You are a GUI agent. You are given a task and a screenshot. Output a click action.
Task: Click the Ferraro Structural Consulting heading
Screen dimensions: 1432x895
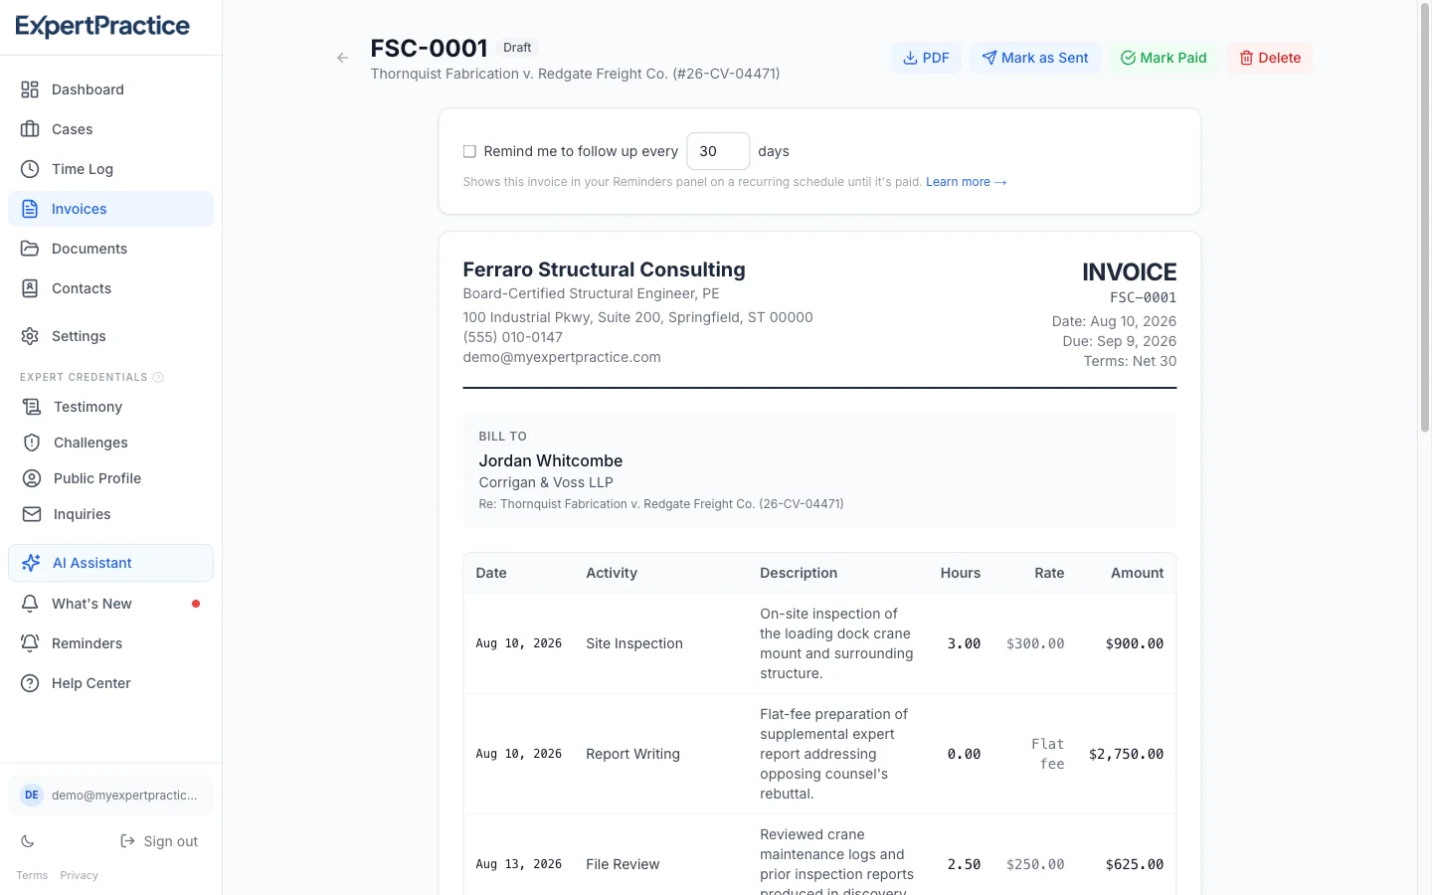tap(604, 269)
